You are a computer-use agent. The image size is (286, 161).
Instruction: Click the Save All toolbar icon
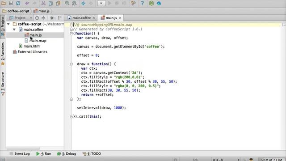[x=11, y=3]
